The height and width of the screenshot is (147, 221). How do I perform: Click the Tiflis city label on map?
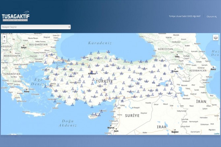pos(177,56)
